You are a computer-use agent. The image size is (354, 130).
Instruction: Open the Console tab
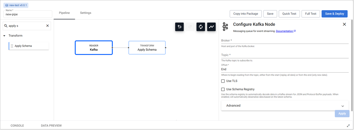point(17,125)
